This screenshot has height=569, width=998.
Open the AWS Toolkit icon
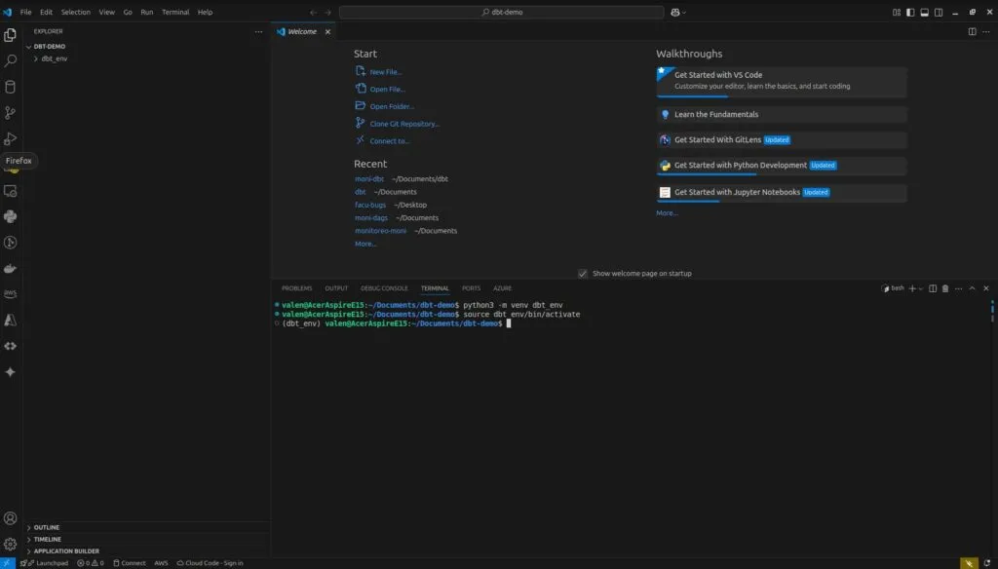tap(10, 294)
